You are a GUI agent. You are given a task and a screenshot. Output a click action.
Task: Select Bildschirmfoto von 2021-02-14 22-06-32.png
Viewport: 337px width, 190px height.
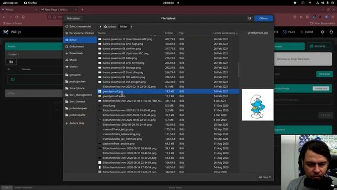(x=168, y=87)
